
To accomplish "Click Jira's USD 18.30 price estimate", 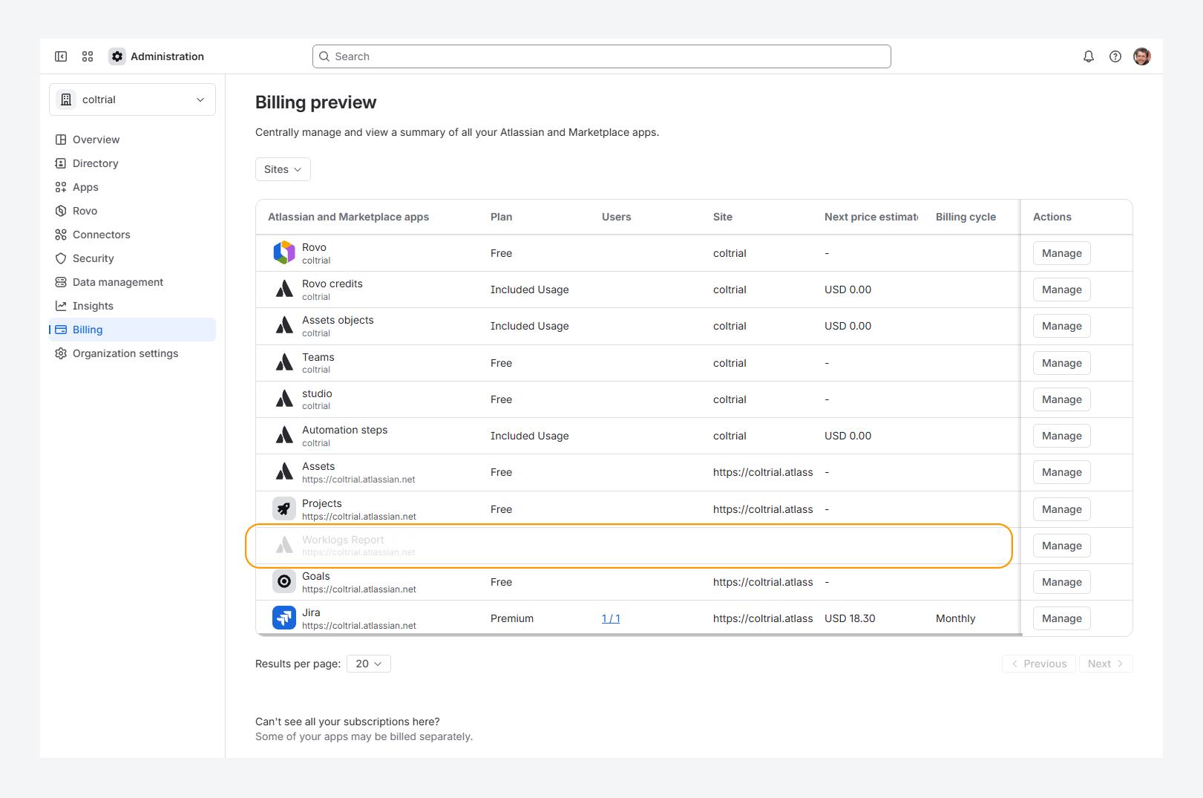I will (x=850, y=618).
